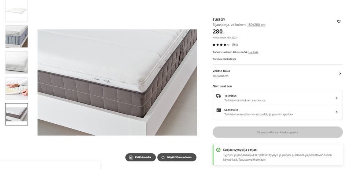
Task: Select the third white fabric thumbnail
Action: click(x=16, y=62)
